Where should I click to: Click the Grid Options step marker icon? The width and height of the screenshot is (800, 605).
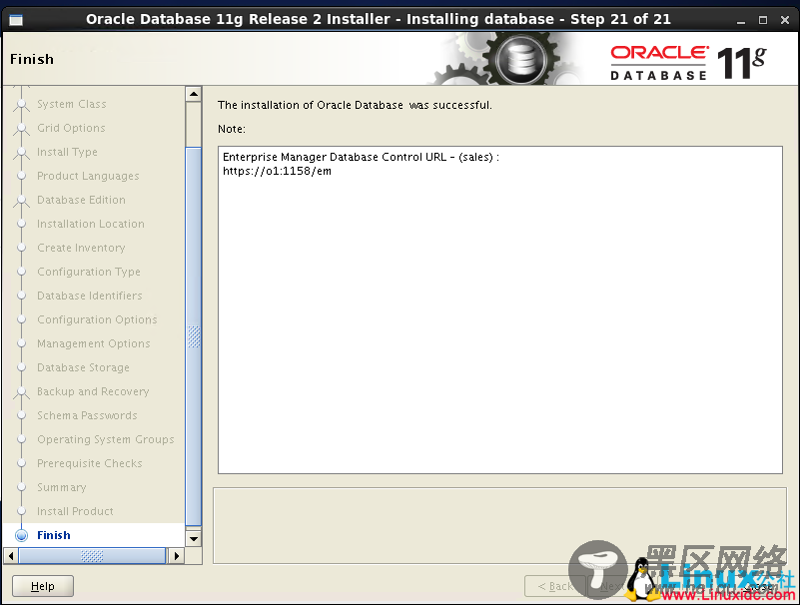point(21,129)
